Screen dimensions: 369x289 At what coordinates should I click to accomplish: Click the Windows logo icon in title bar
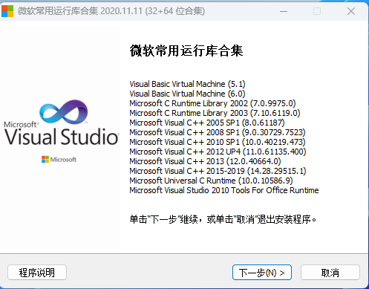(x=7, y=11)
